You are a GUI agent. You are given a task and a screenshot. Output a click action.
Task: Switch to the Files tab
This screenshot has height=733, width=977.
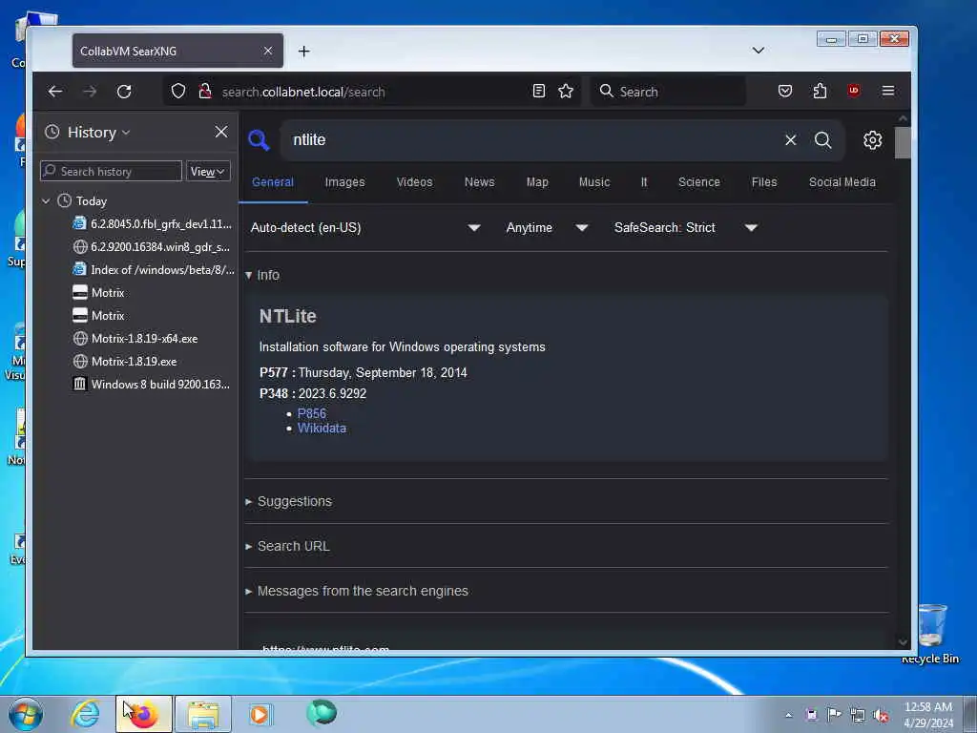764,182
